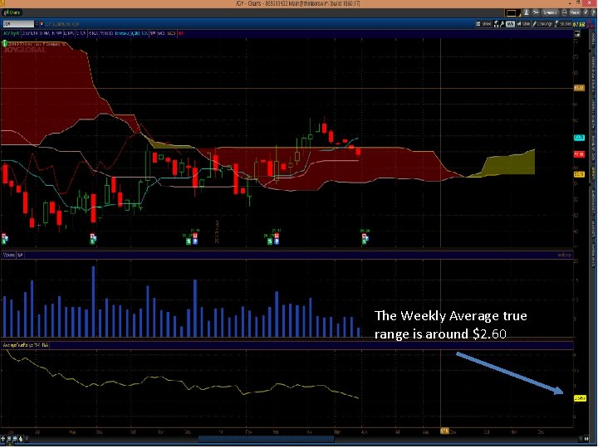Open the symbol entry dropdown arrow
The width and height of the screenshot is (598, 448).
[x=37, y=24]
